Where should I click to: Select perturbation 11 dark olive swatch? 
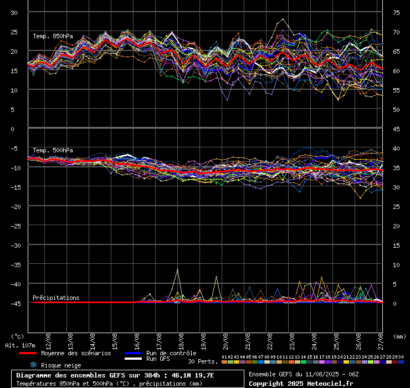point(285,362)
